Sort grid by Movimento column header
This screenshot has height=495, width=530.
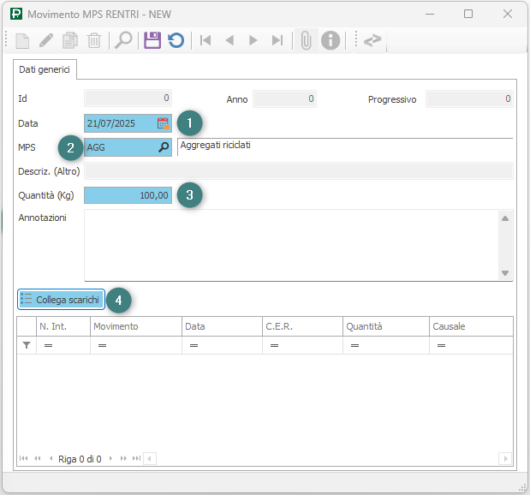[x=135, y=326]
